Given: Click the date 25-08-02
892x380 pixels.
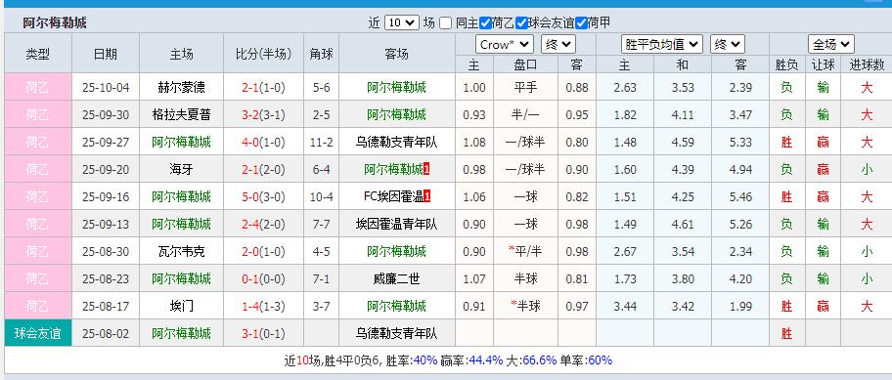Looking at the screenshot, I should (x=106, y=333).
